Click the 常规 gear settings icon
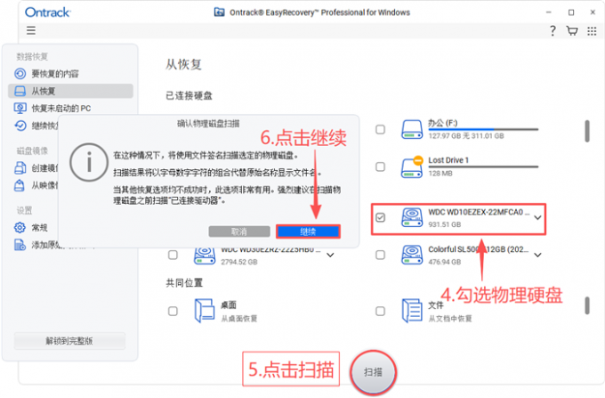 point(20,227)
